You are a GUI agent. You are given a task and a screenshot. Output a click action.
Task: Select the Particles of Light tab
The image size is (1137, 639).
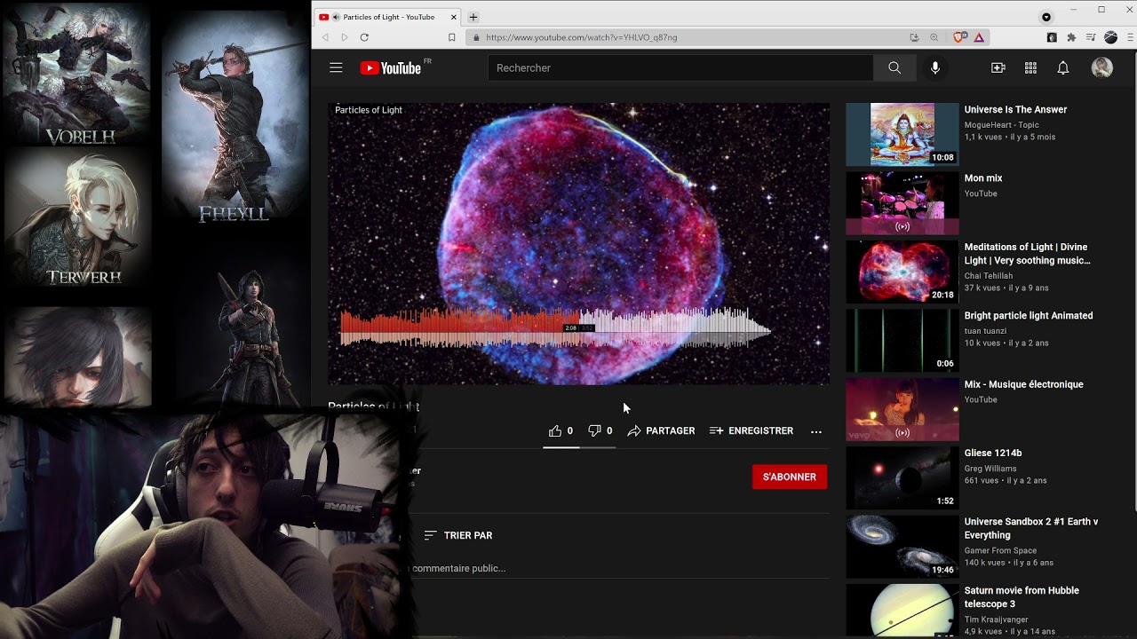pos(387,17)
